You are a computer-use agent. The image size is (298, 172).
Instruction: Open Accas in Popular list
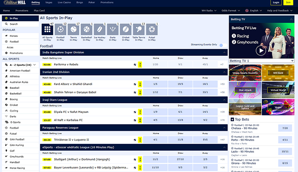pos(20,47)
